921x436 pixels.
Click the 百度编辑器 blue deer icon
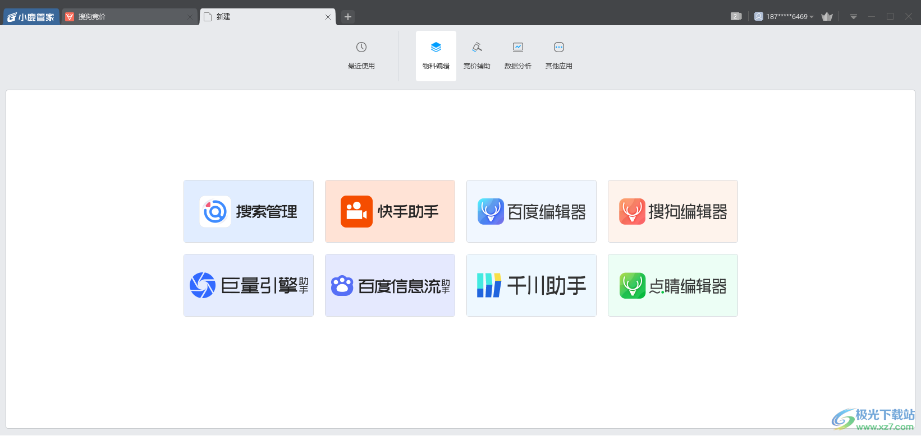(491, 211)
